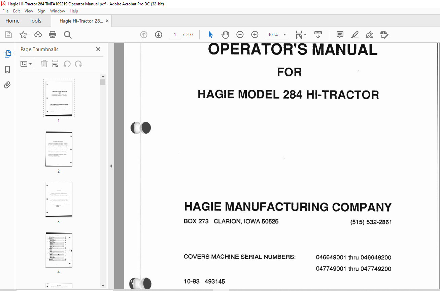The image size is (440, 291).
Task: Click "BOX 273 CLARION, IOWA 50525" address
Action: (x=231, y=221)
